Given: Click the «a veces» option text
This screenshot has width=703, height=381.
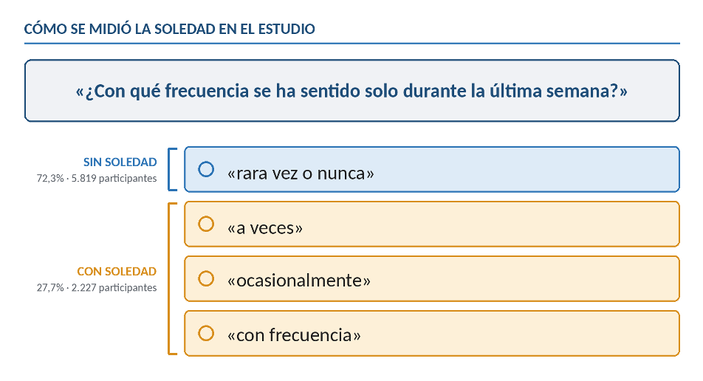Looking at the screenshot, I should pos(265,227).
